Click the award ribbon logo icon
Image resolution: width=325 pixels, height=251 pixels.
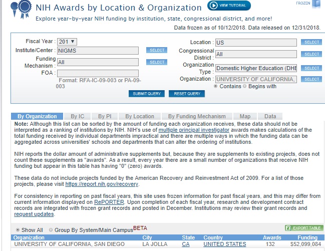[x=21, y=10]
